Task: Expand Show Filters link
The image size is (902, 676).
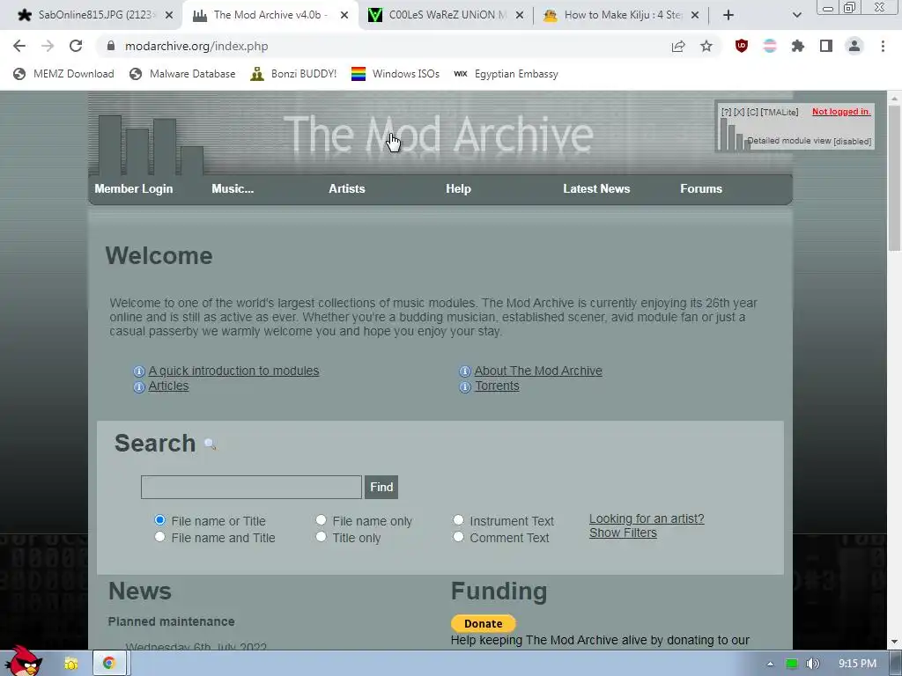Action: (x=623, y=533)
